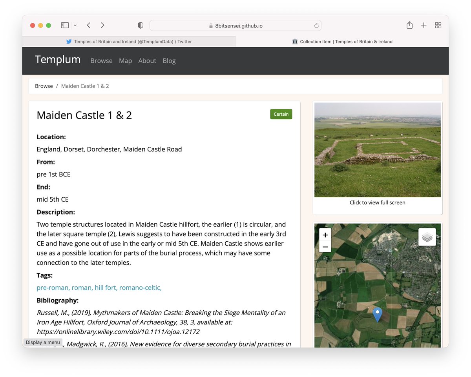The width and height of the screenshot is (471, 377).
Task: Zoom in on the map
Action: [x=325, y=235]
